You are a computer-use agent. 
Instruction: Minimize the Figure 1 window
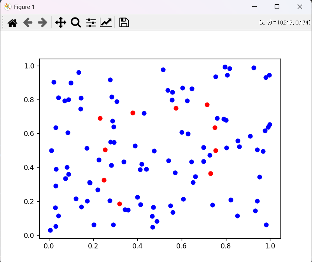tap(254, 7)
